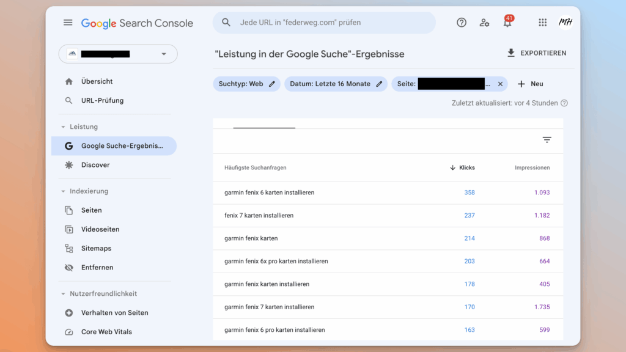
Task: Open Sitemaps in sidebar
Action: 96,248
